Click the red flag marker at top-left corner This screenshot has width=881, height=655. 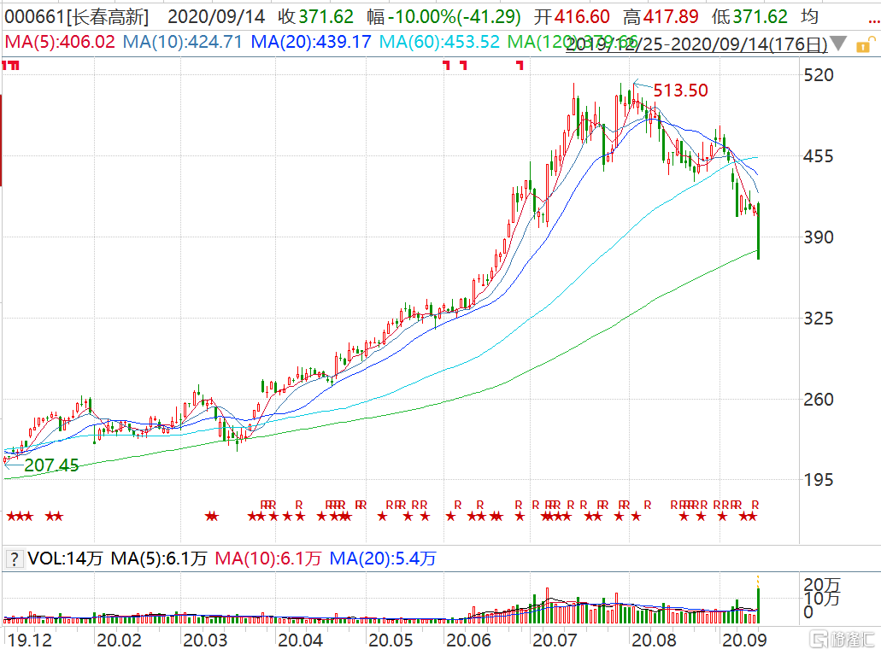pyautogui.click(x=10, y=65)
